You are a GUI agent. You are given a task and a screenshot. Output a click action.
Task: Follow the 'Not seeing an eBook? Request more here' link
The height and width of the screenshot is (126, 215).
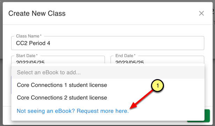(73, 111)
